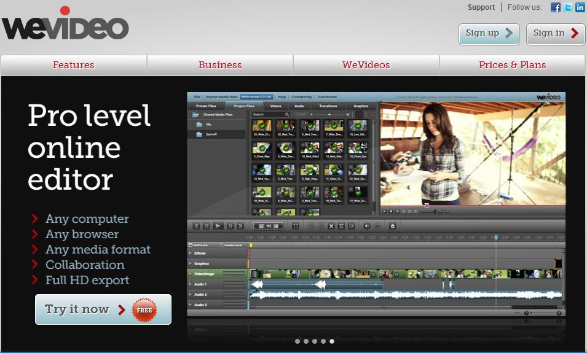Expand the Graphics track

191,263
